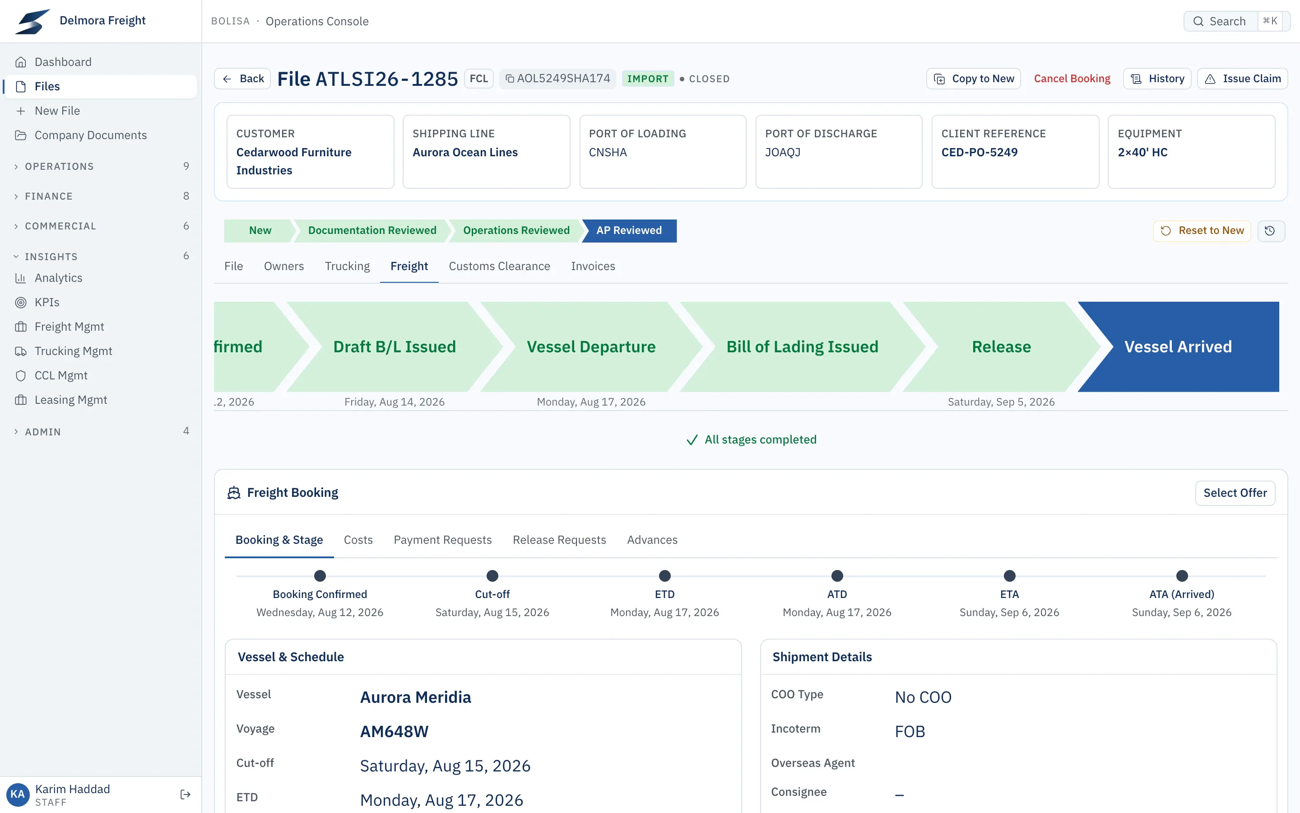The height and width of the screenshot is (813, 1300).
Task: Open Leasing Mgmt in sidebar
Action: 101,400
